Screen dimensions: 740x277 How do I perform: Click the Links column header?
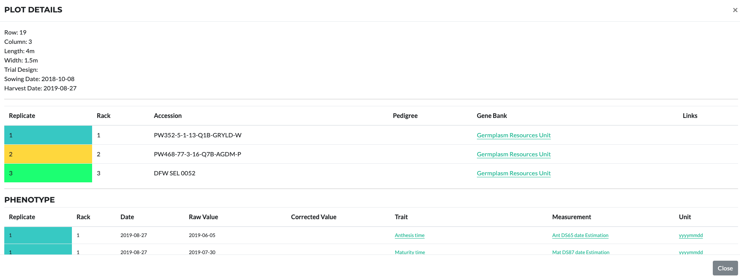coord(690,116)
